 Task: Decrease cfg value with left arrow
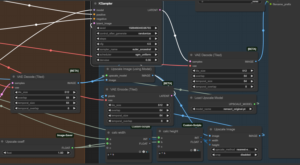pos(97,44)
